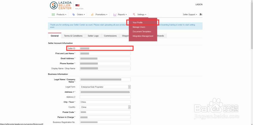Click the Legal Name / Company Name field

(x=105, y=79)
